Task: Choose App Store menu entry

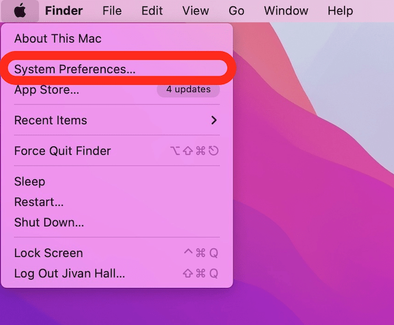Action: tap(47, 90)
